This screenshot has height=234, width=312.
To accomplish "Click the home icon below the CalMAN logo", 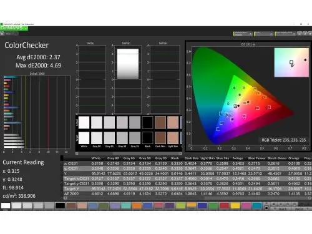I will tap(2, 34).
